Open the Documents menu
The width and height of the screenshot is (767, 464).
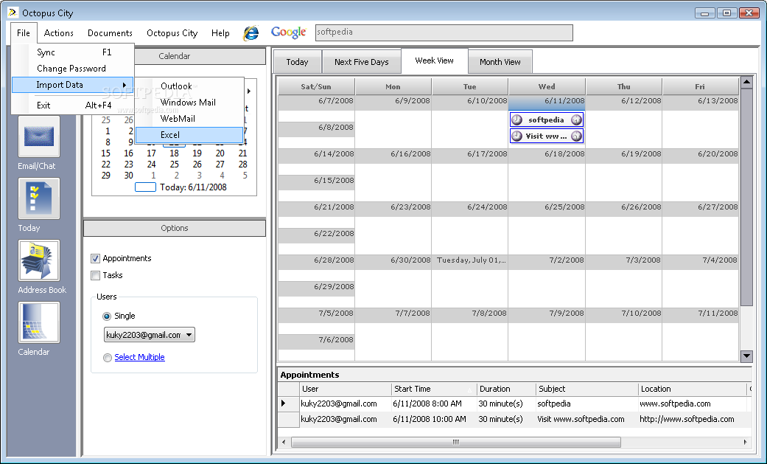click(x=110, y=33)
